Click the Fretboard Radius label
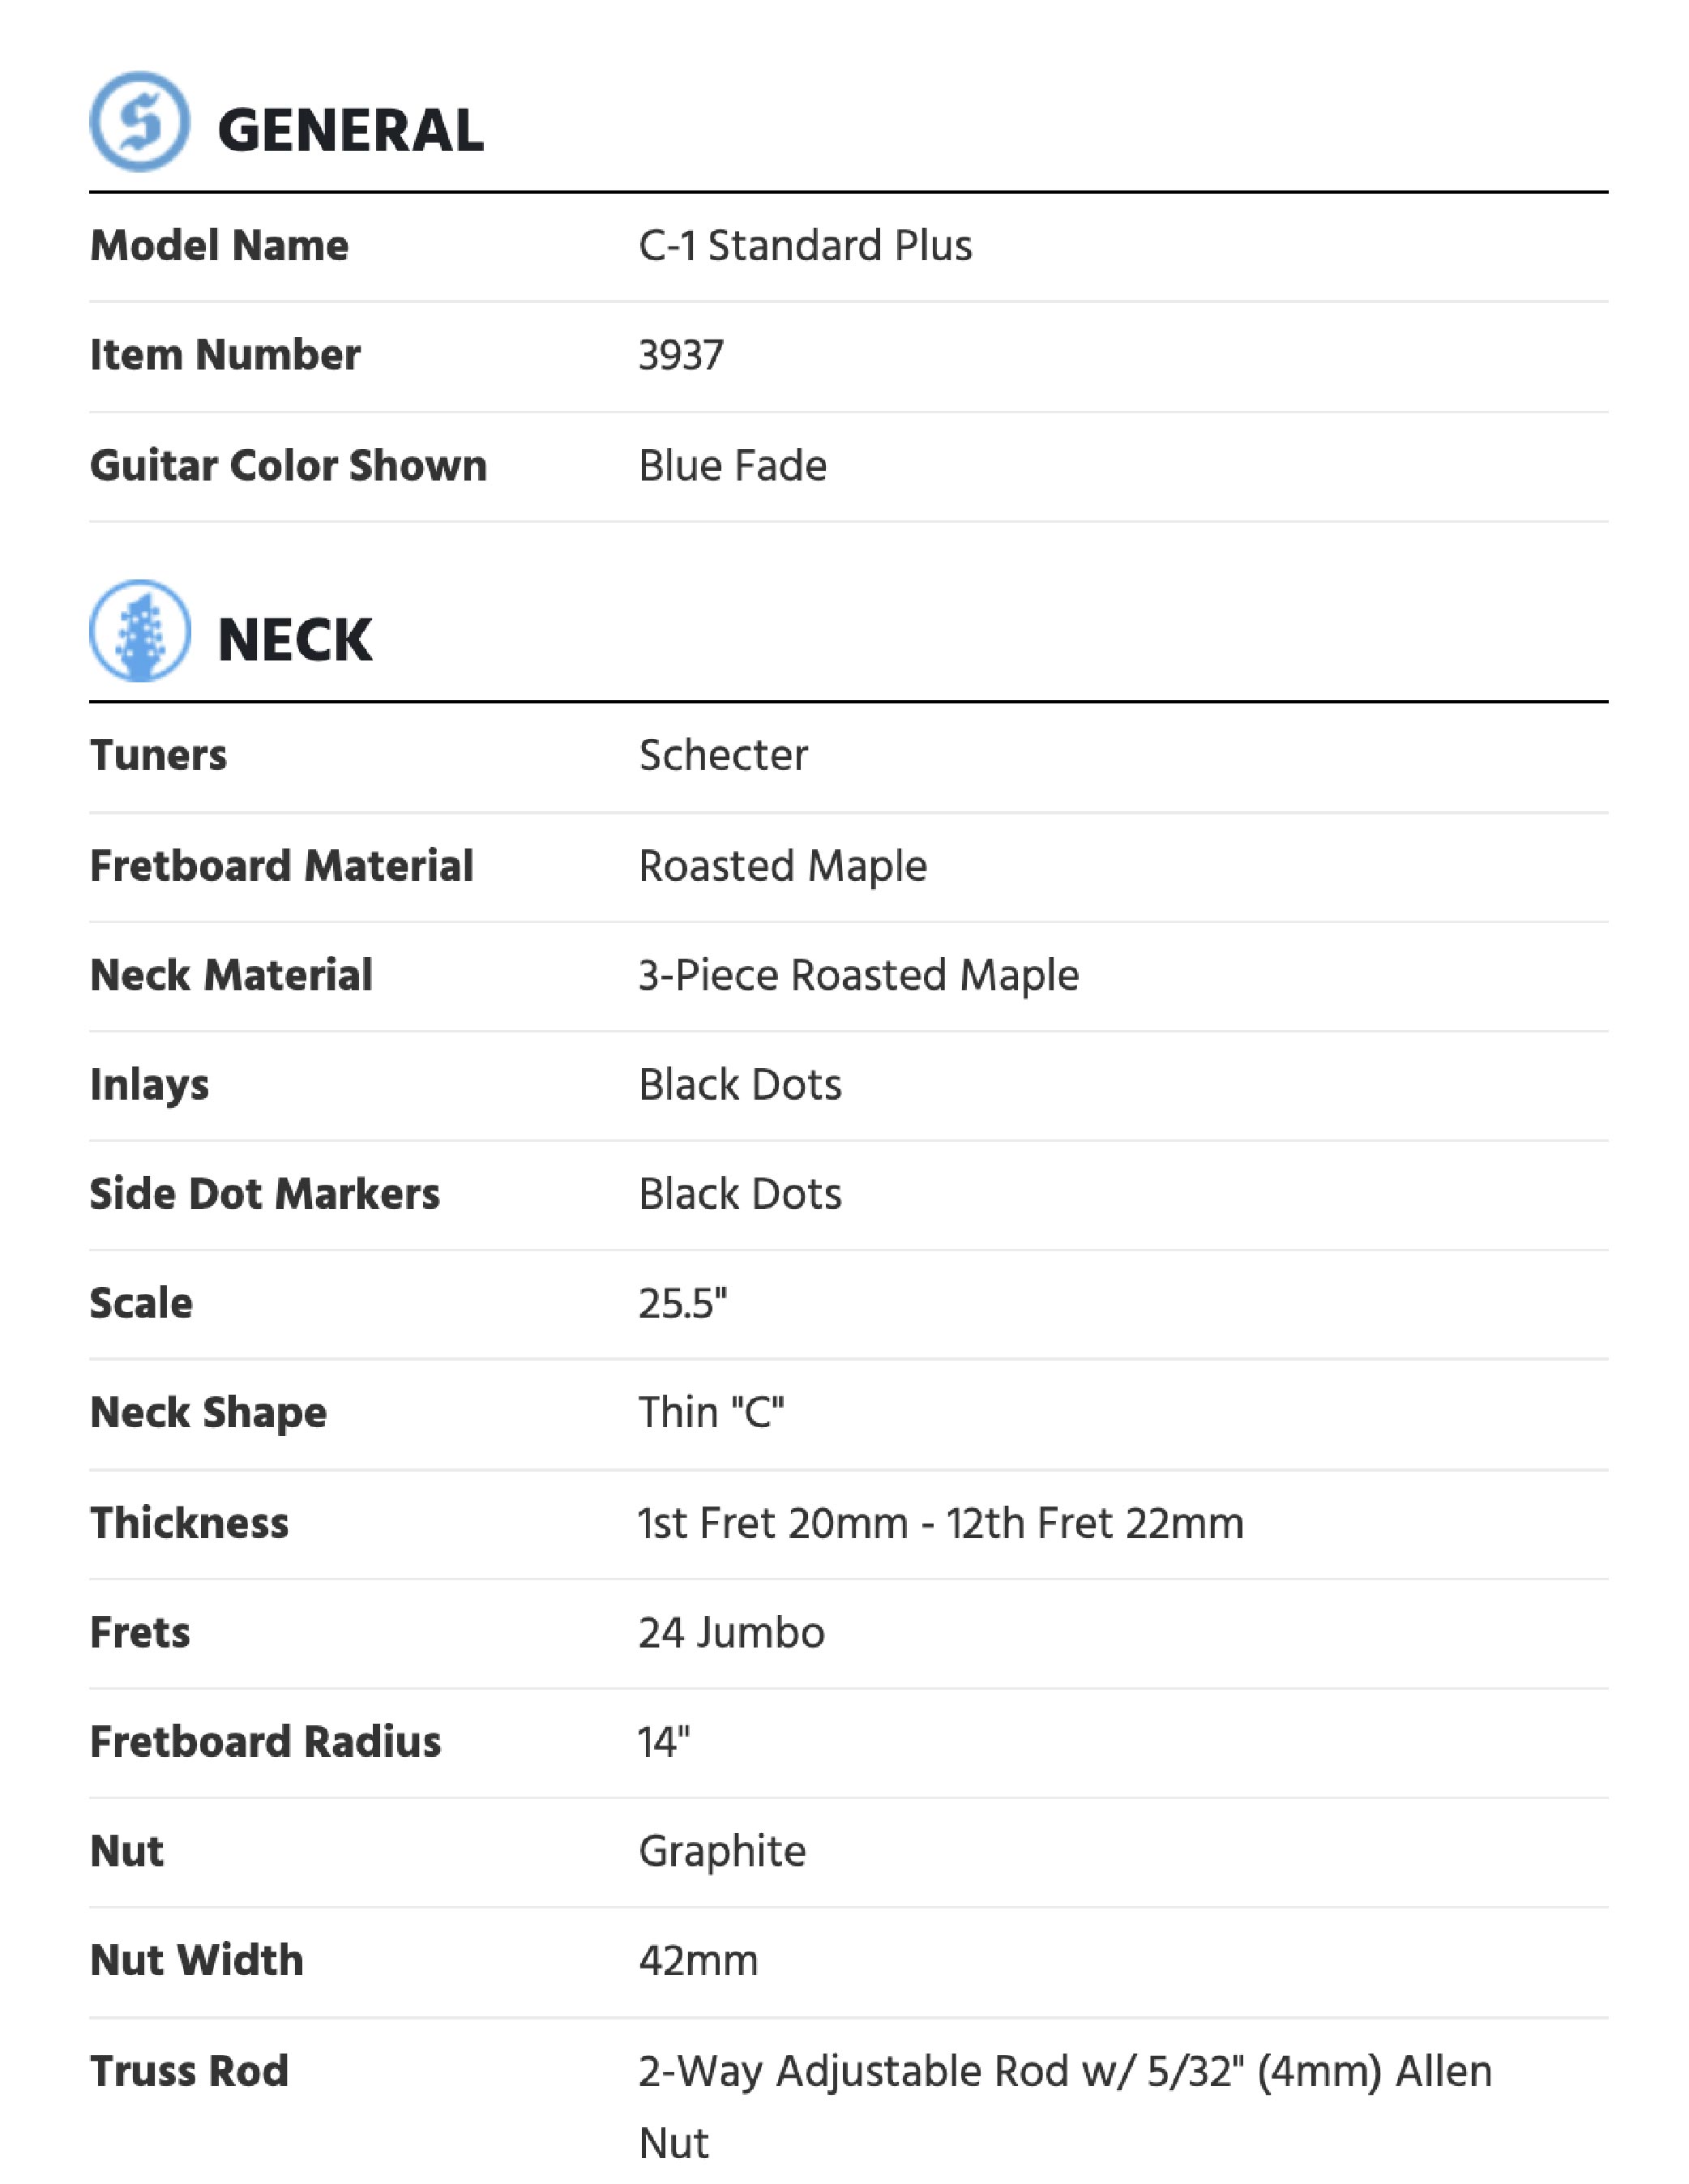Screen dimensions: 1689x2184 265,1742
